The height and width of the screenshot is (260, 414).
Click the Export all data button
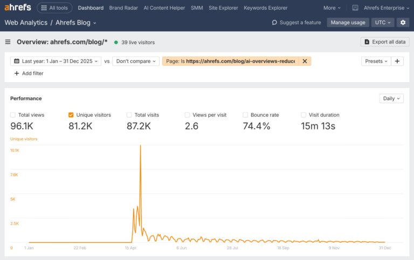pos(384,42)
